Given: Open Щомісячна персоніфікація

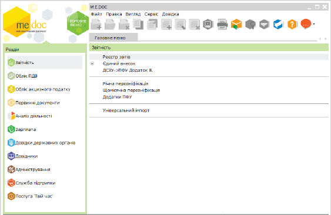Looking at the screenshot, I should (x=131, y=90).
